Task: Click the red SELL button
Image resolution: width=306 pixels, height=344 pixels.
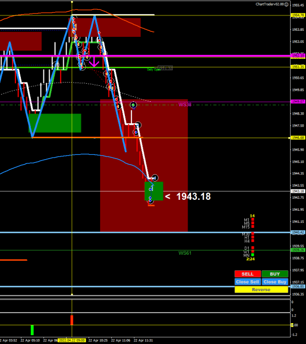Action: [x=248, y=274]
